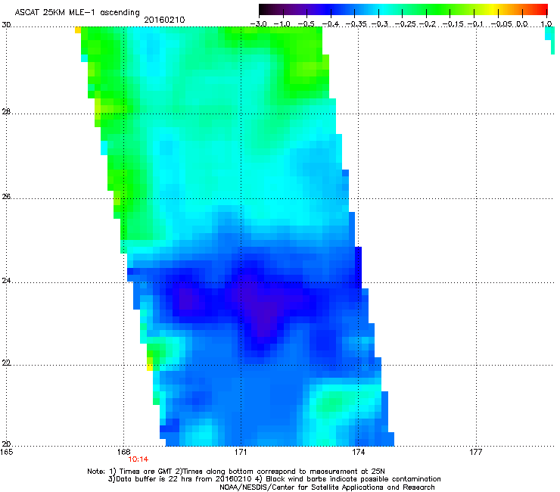This screenshot has height=492, width=560.
Task: Click the title 'ASCAT 25KM MLE-1 ascending'
Action: tap(77, 12)
